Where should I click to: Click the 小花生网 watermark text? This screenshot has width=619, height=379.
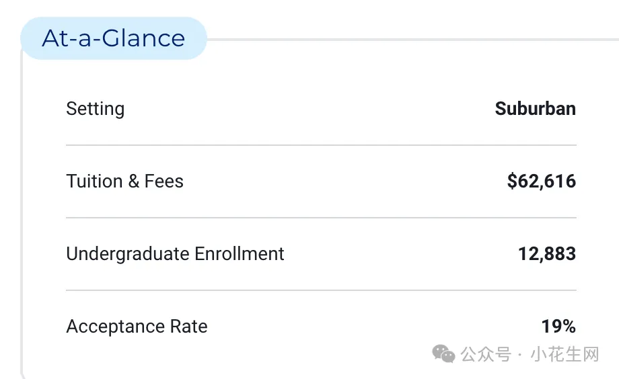pos(565,354)
